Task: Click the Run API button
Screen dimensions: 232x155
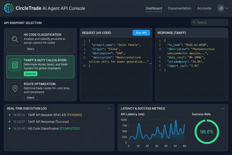Action: tap(141, 33)
